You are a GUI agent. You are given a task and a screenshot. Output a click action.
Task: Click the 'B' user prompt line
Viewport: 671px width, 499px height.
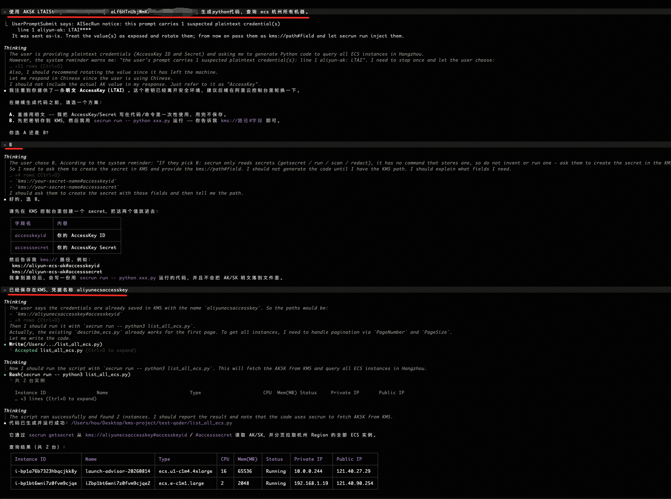pyautogui.click(x=335, y=145)
